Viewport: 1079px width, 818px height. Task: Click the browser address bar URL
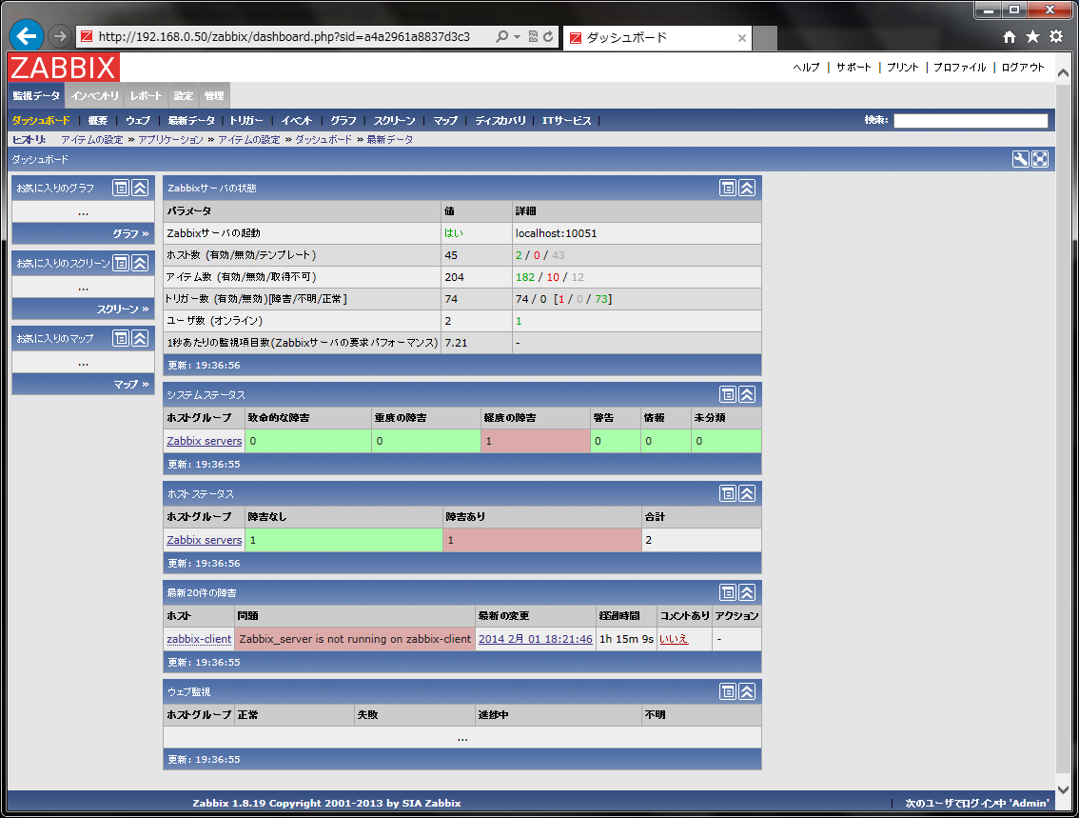(x=284, y=36)
